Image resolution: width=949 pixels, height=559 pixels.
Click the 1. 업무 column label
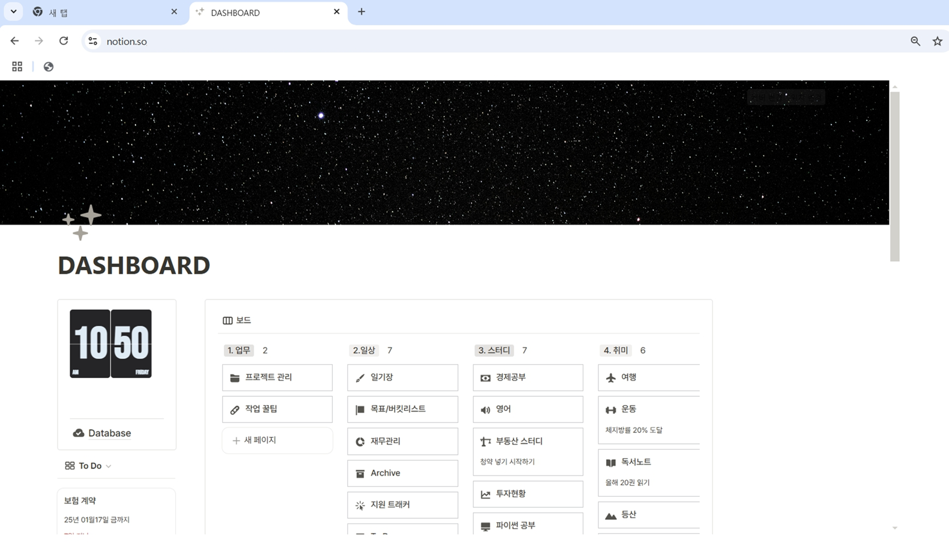pyautogui.click(x=239, y=350)
